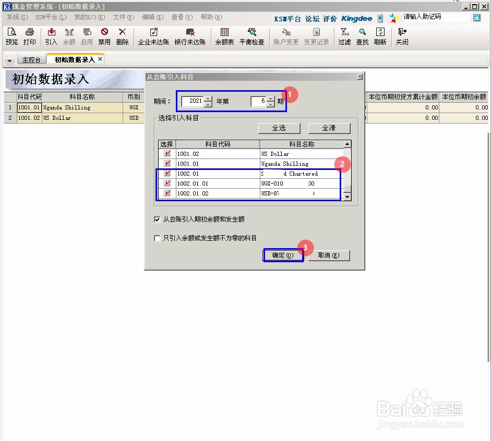
Task: Click the colorful star icon near search box
Action: 394,18
